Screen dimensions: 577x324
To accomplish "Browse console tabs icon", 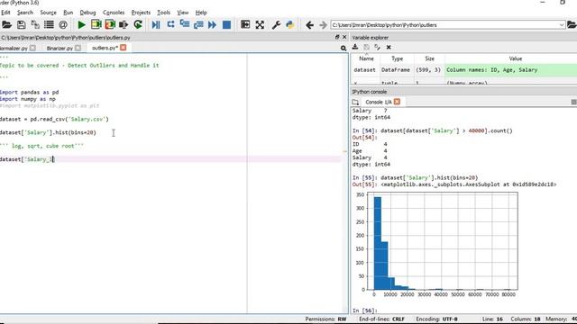I will 355,102.
